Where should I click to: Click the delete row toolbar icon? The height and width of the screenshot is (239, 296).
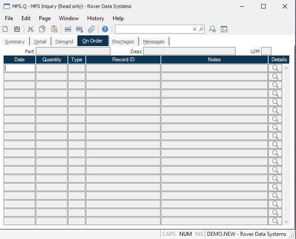[80, 29]
